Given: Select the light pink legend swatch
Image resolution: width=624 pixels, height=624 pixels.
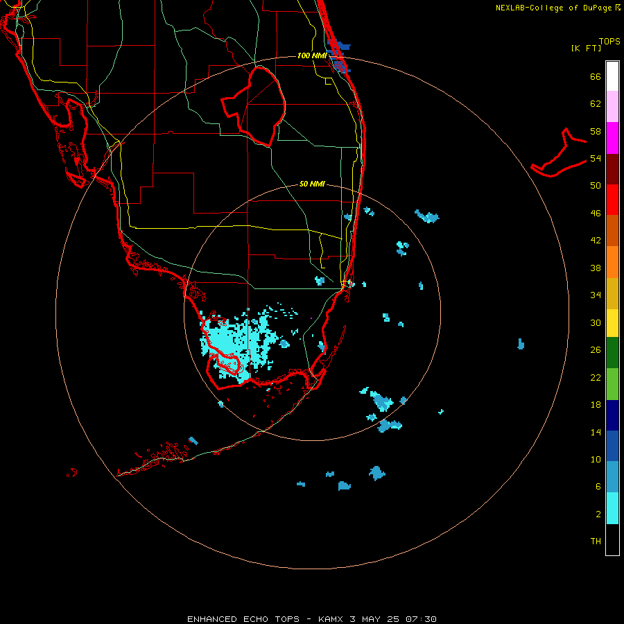Looking at the screenshot, I should (x=612, y=106).
